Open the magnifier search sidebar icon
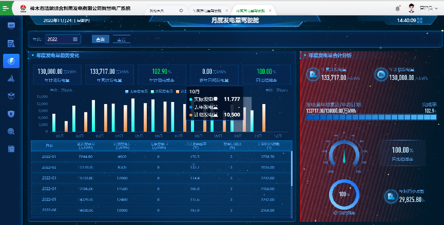The height and width of the screenshot is (225, 444). tap(11, 131)
